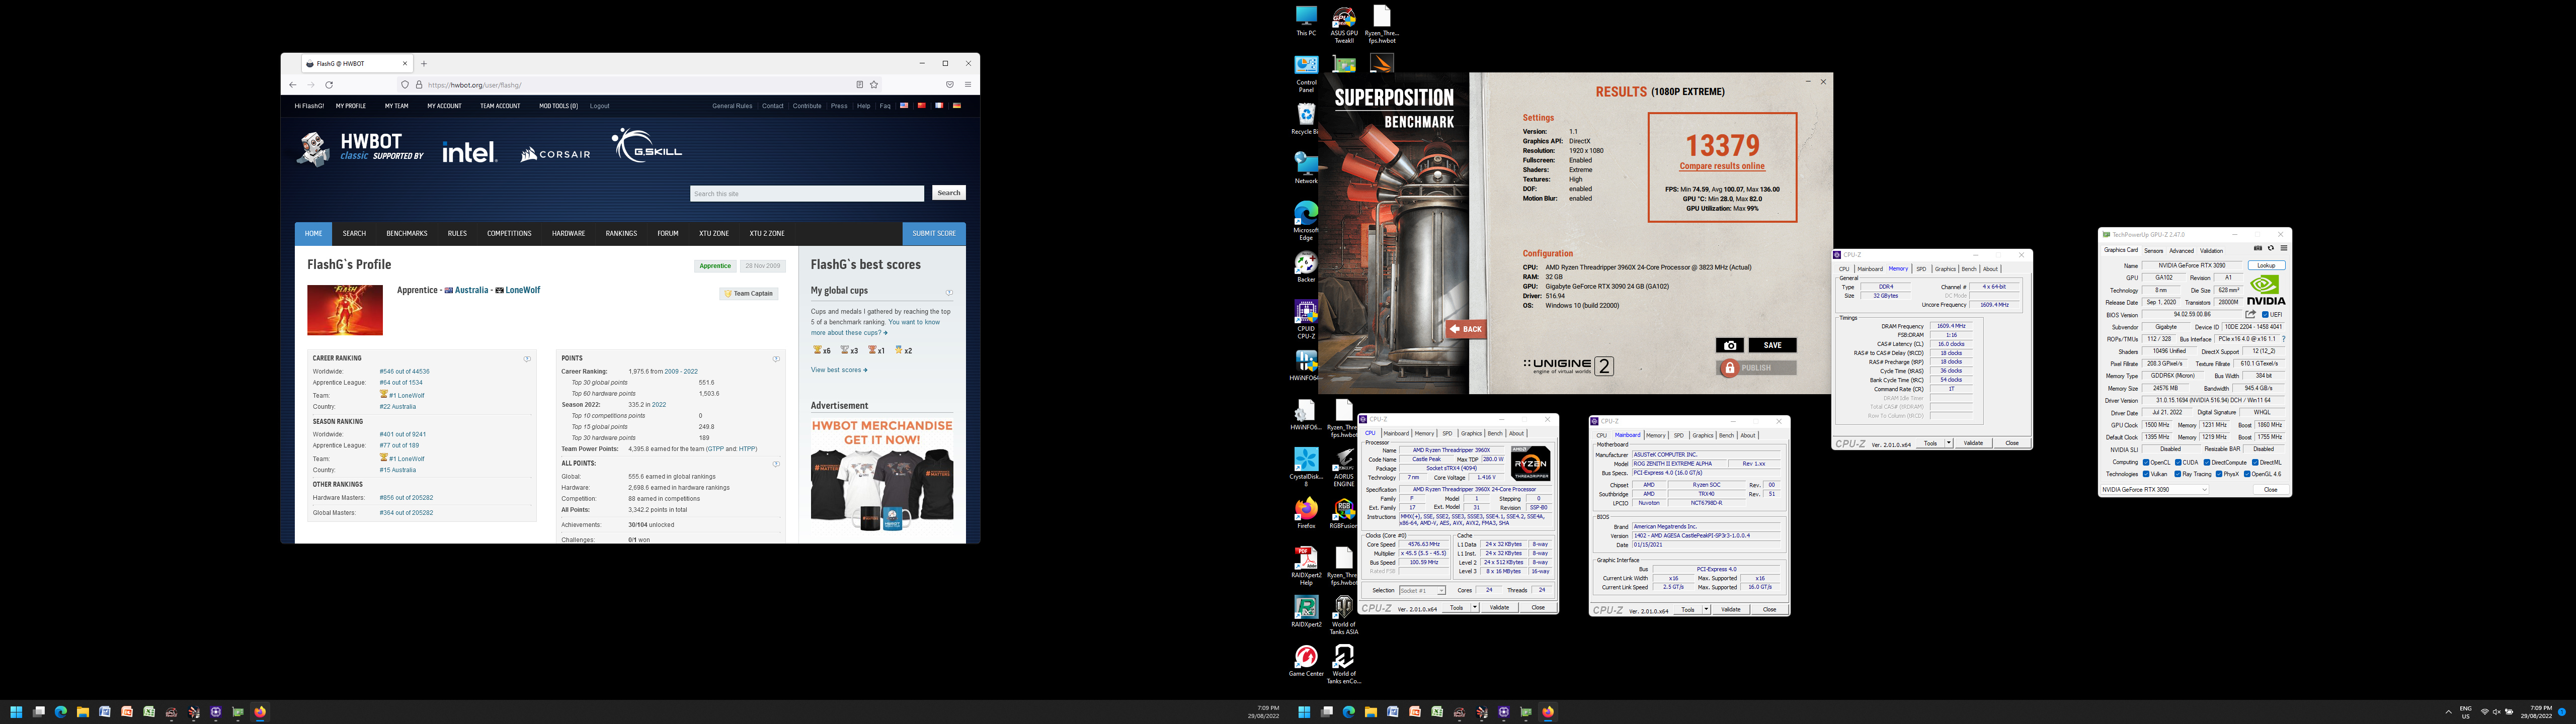Click the Bus Interface question mark icon
The image size is (2576, 724).
[x=2284, y=339]
